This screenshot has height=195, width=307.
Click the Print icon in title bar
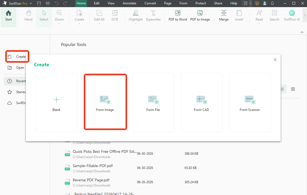pos(48,3)
